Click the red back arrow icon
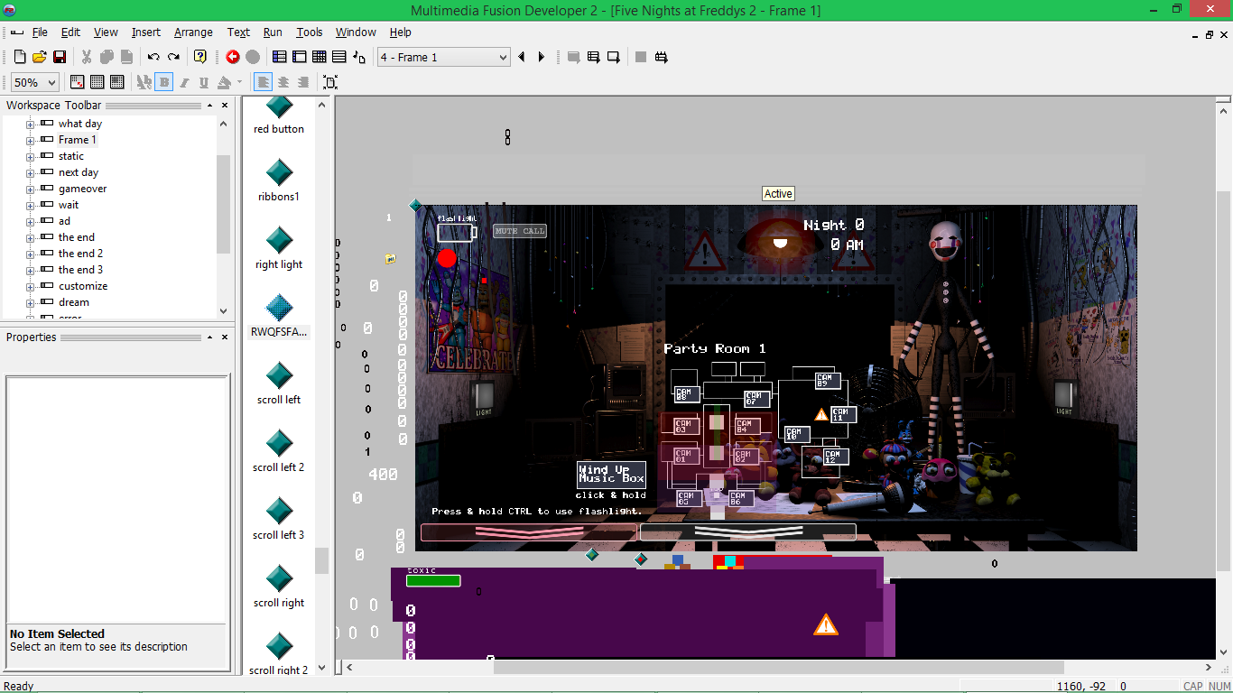This screenshot has width=1233, height=693. [233, 57]
